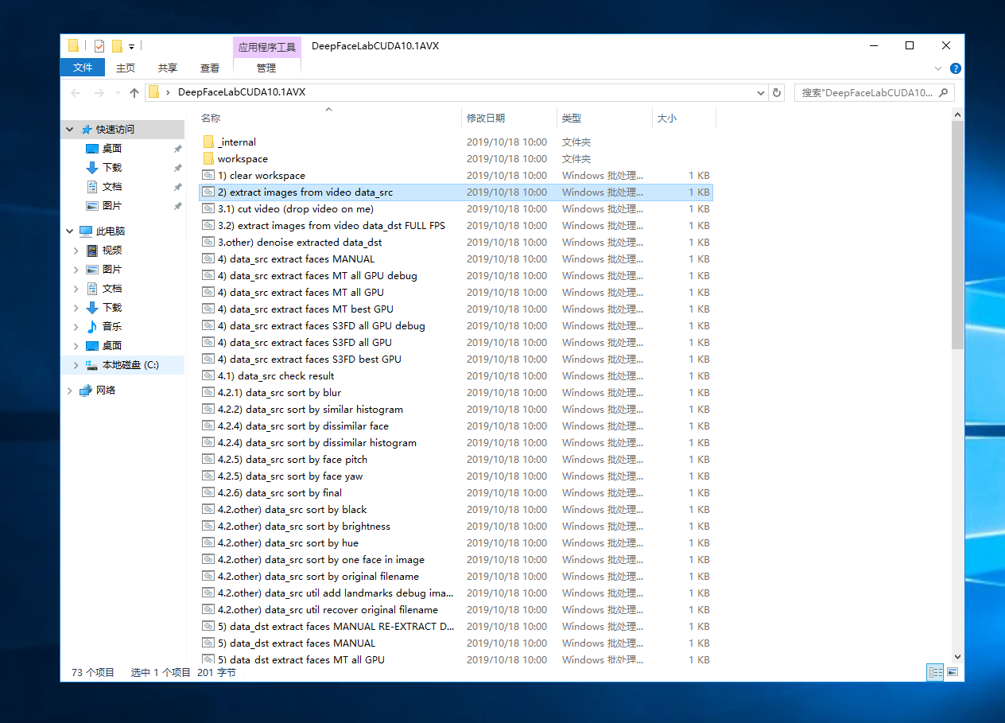Viewport: 1005px width, 723px height.
Task: Expand the 网络 tree node
Action: click(70, 390)
